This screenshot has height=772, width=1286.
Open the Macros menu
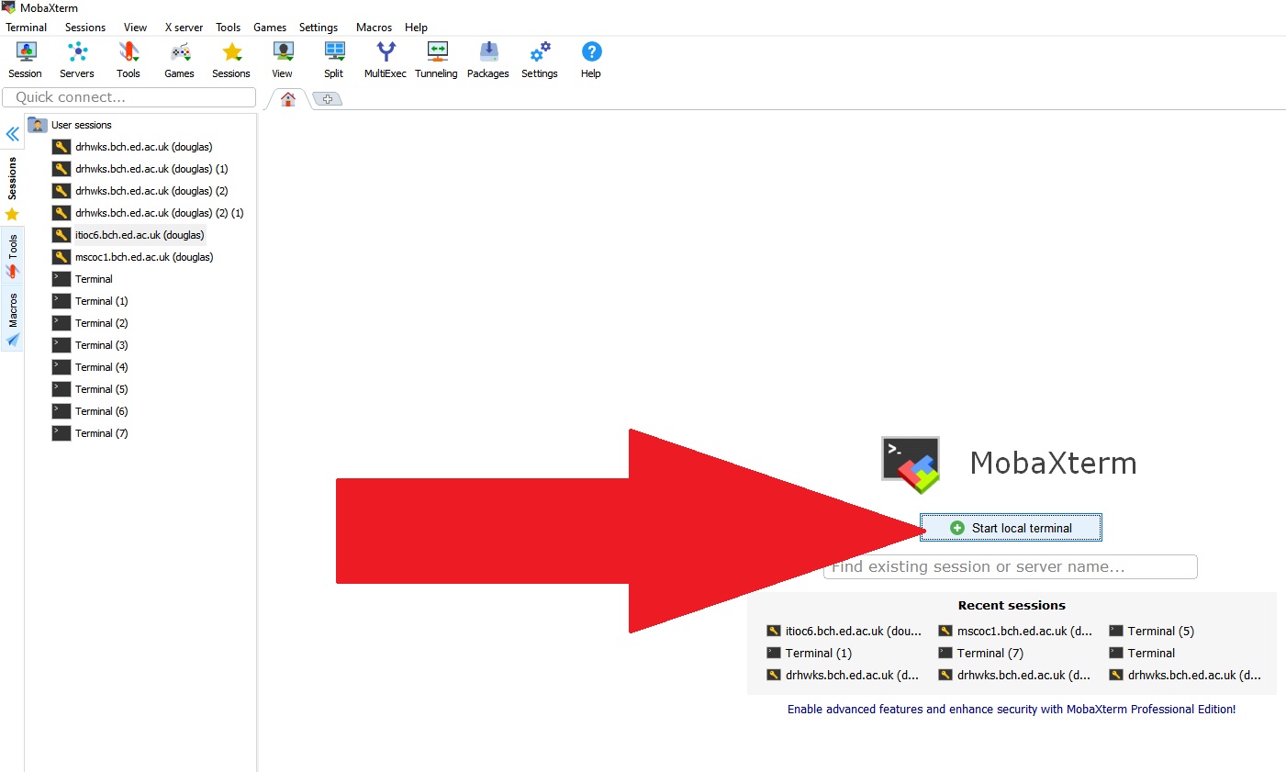click(374, 28)
